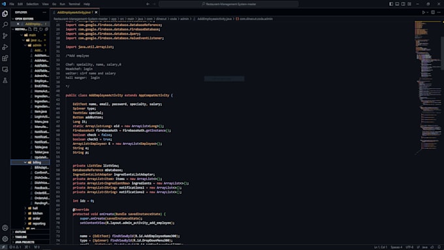Screen dimensions: 444x250
Task: Open the Explorer view in activity bar
Action: tap(5, 14)
